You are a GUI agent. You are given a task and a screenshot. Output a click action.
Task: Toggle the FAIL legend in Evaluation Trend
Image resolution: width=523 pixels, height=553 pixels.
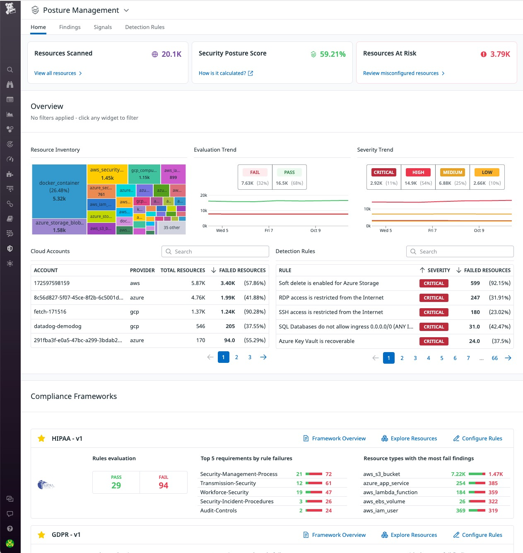coord(255,172)
